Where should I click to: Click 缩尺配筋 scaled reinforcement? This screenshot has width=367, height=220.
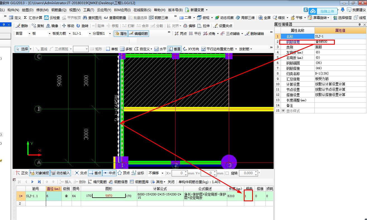97,182
